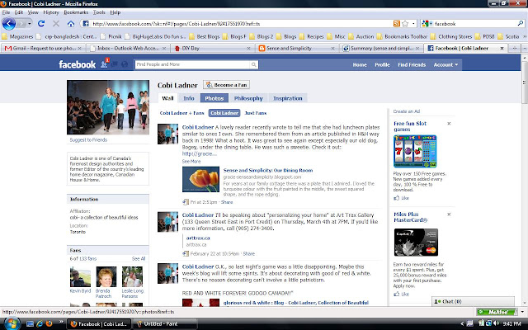Close the Miles Plus MasterCard ad
This screenshot has width=528, height=330.
point(449,214)
